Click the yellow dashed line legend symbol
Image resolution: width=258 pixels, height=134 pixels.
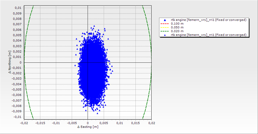coord(165,28)
